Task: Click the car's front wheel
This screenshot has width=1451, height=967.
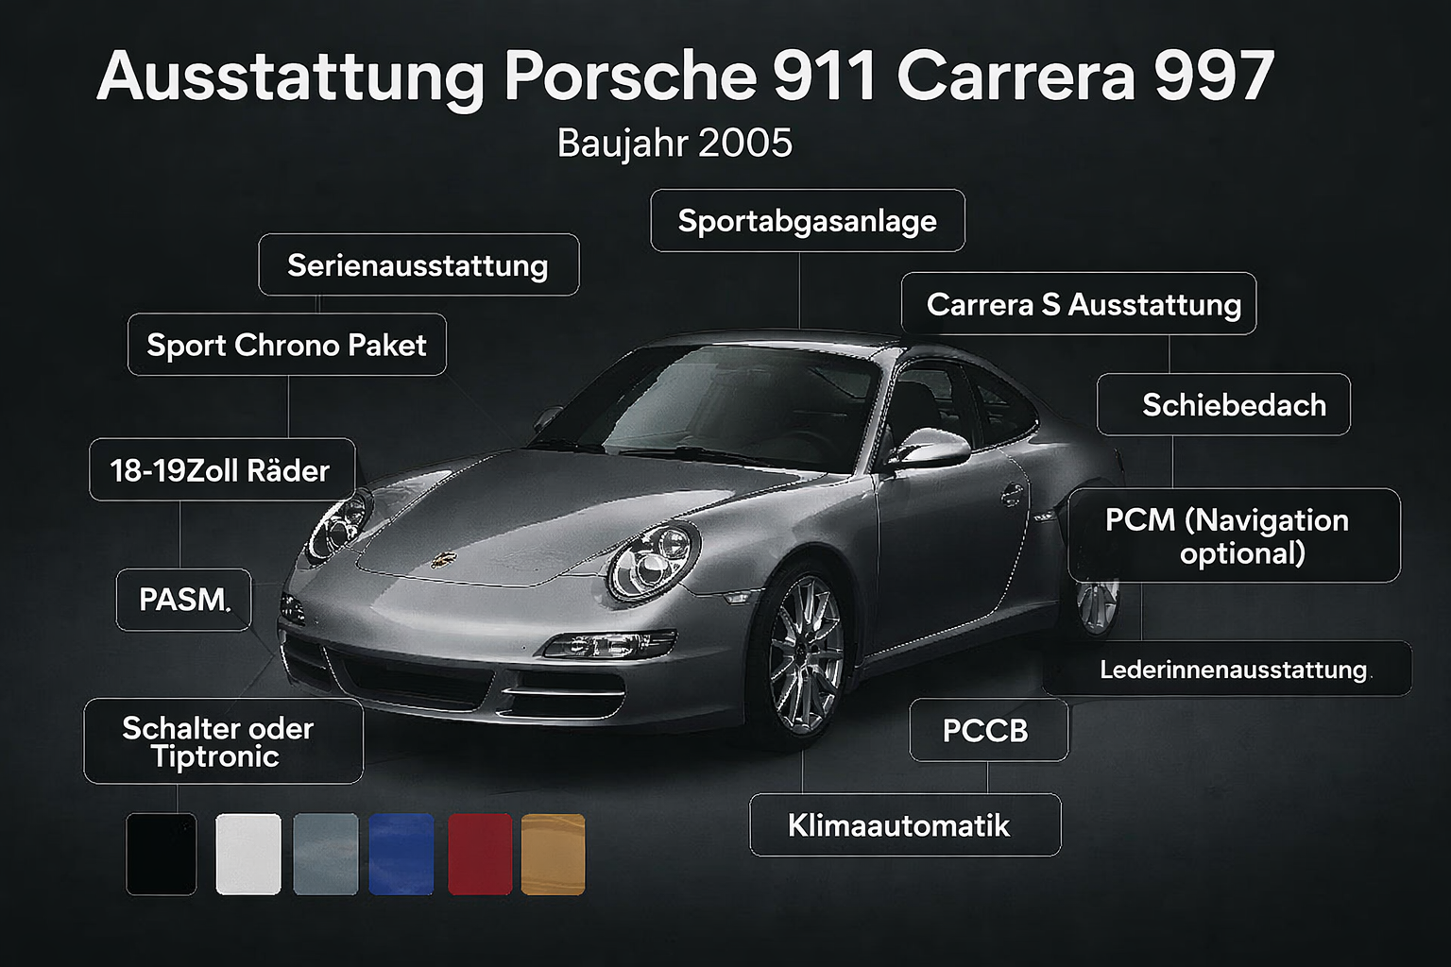Action: point(804,654)
